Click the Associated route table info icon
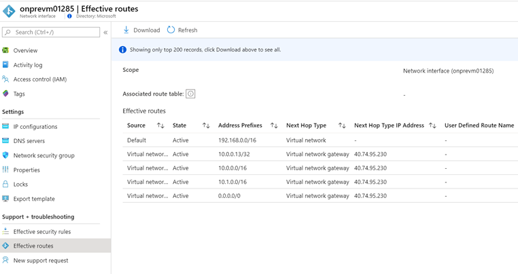 (x=190, y=94)
